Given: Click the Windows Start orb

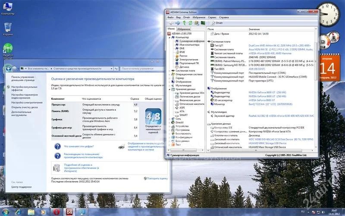Looking at the screenshot, I should click(x=5, y=212).
